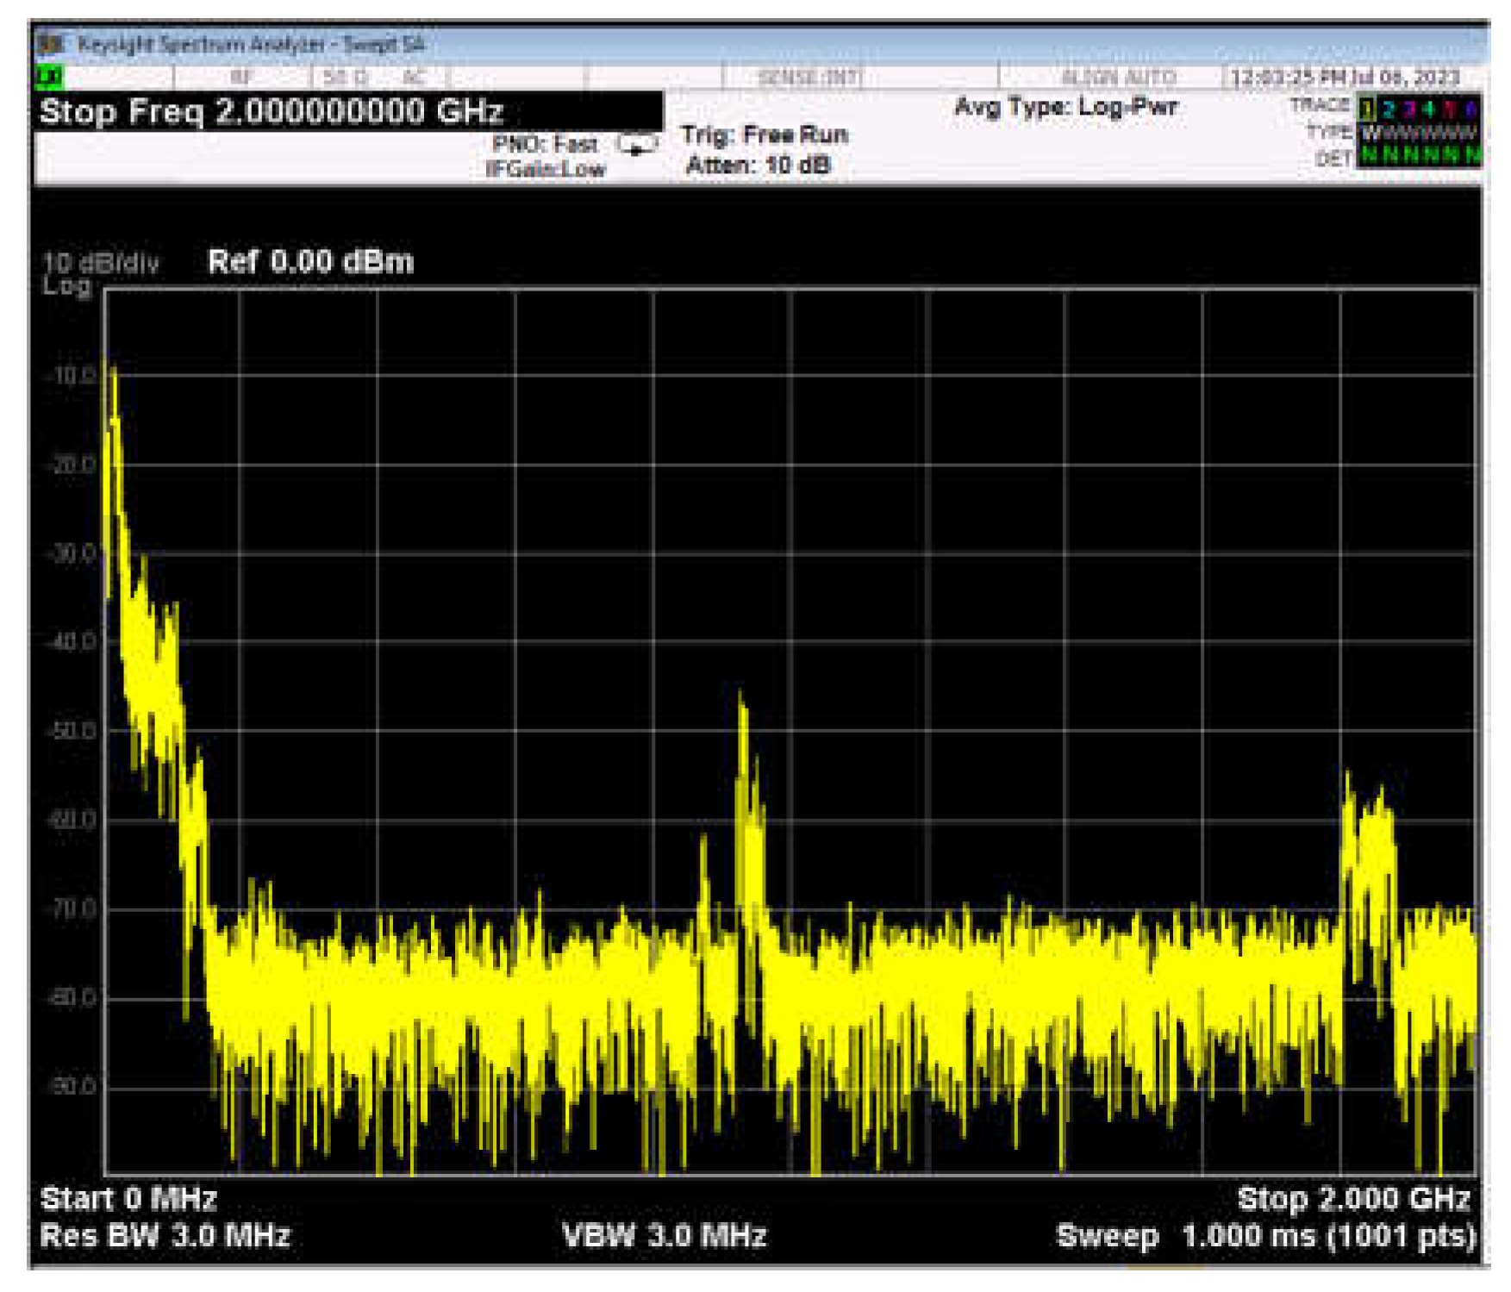Screen dimensions: 1511x1292
Task: Select trace 2 cyan indicator
Action: pyautogui.click(x=1388, y=109)
